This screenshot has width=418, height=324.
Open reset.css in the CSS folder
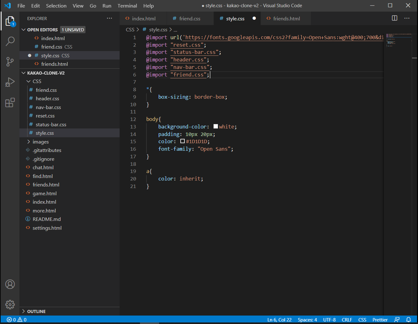click(70, 116)
